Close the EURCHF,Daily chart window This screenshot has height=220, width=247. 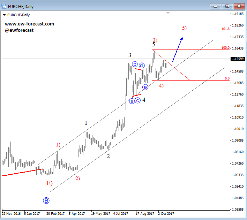(238, 6)
